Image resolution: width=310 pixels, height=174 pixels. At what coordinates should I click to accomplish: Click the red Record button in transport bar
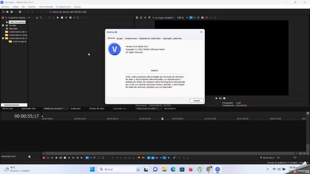[44, 158]
